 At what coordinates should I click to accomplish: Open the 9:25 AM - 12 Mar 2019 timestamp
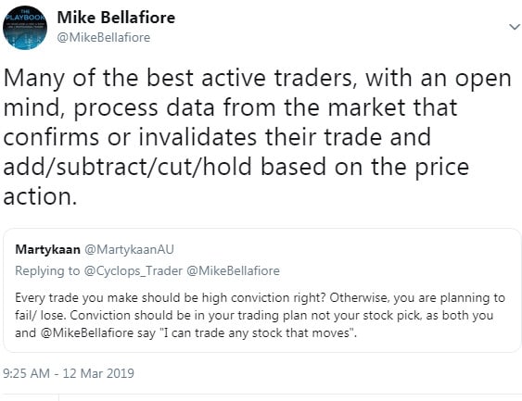(69, 373)
